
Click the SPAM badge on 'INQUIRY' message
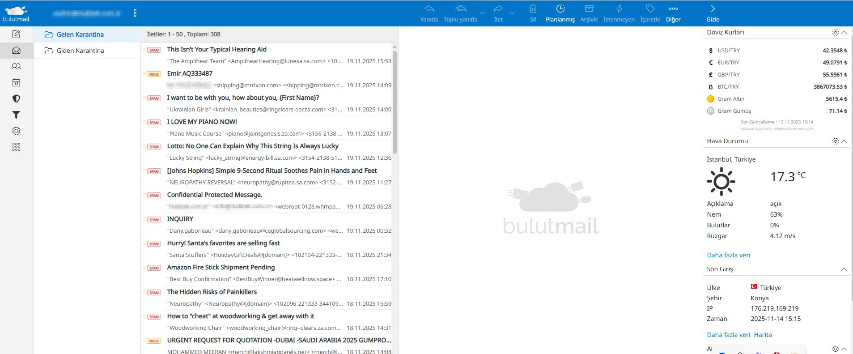[x=154, y=220]
